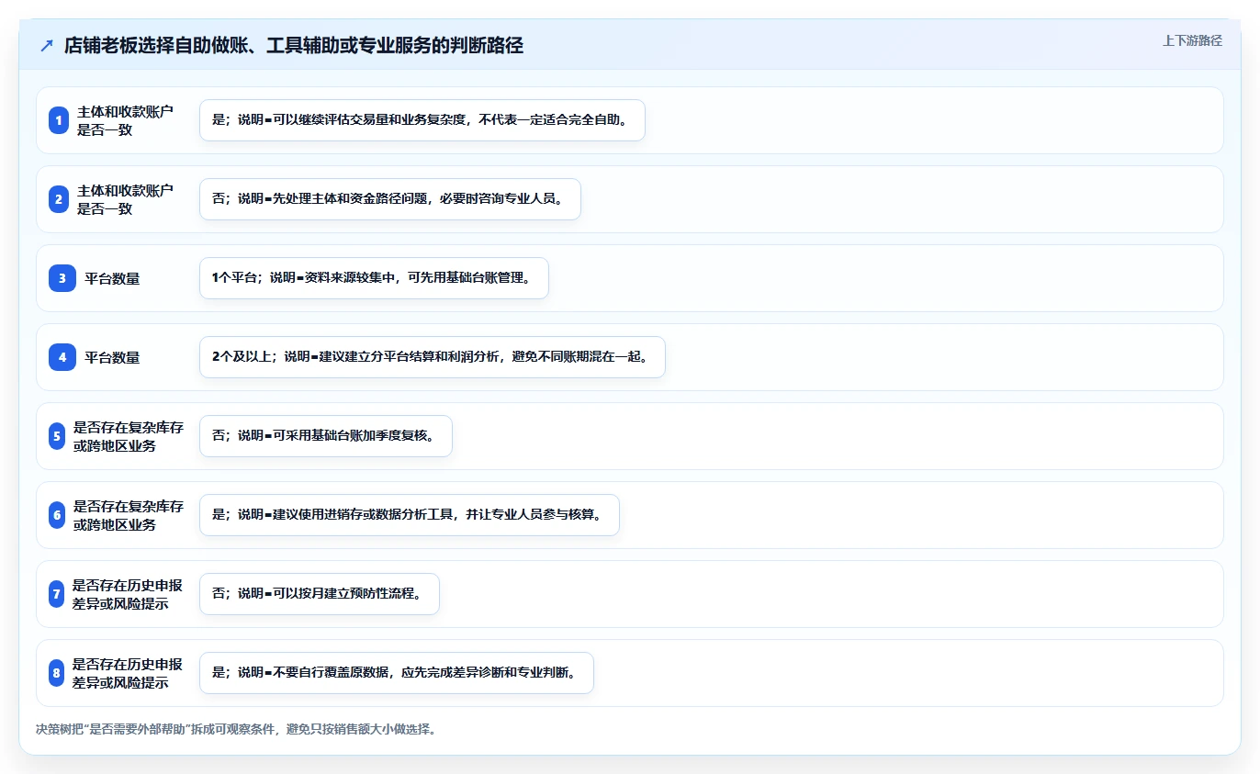Click 是否存在历史申报差异或风险提示 label in step 8
Viewport: 1260px width, 774px height.
(x=128, y=673)
